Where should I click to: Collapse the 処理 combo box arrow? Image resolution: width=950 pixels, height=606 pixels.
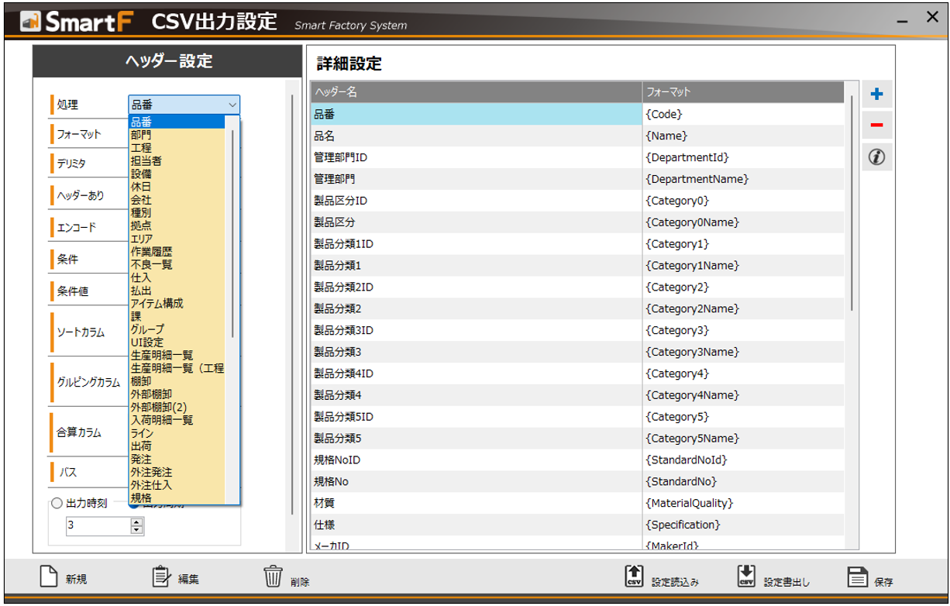coord(232,105)
